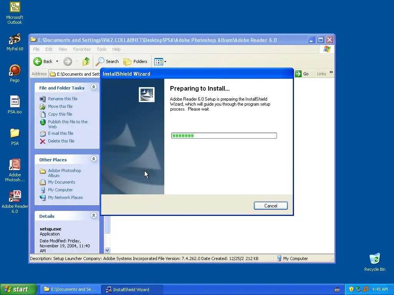Viewport: 394px width, 295px height.
Task: Click the red X Delete icon
Action: pos(43,141)
